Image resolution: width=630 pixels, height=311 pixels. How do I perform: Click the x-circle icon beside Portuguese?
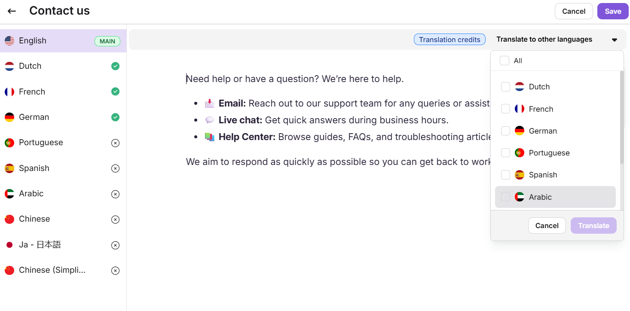(115, 143)
